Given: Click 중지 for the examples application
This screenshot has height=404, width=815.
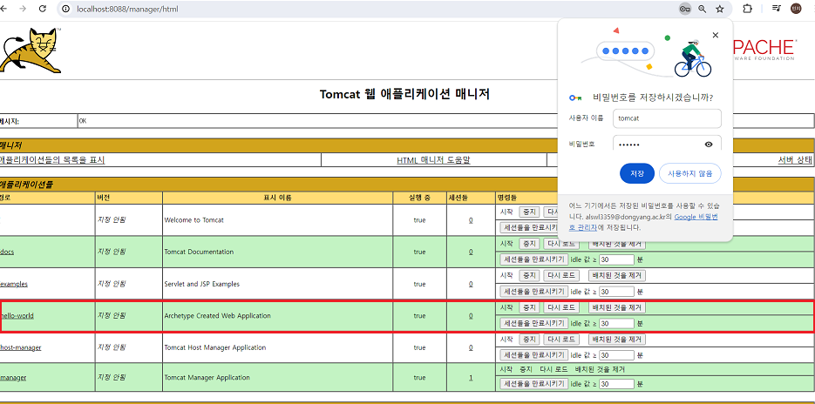Looking at the screenshot, I should [529, 275].
